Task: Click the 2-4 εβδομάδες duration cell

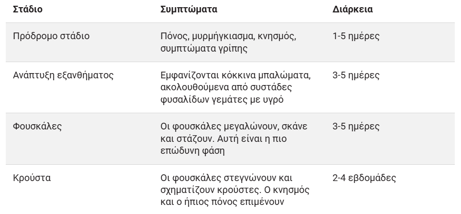Action: coord(364,178)
